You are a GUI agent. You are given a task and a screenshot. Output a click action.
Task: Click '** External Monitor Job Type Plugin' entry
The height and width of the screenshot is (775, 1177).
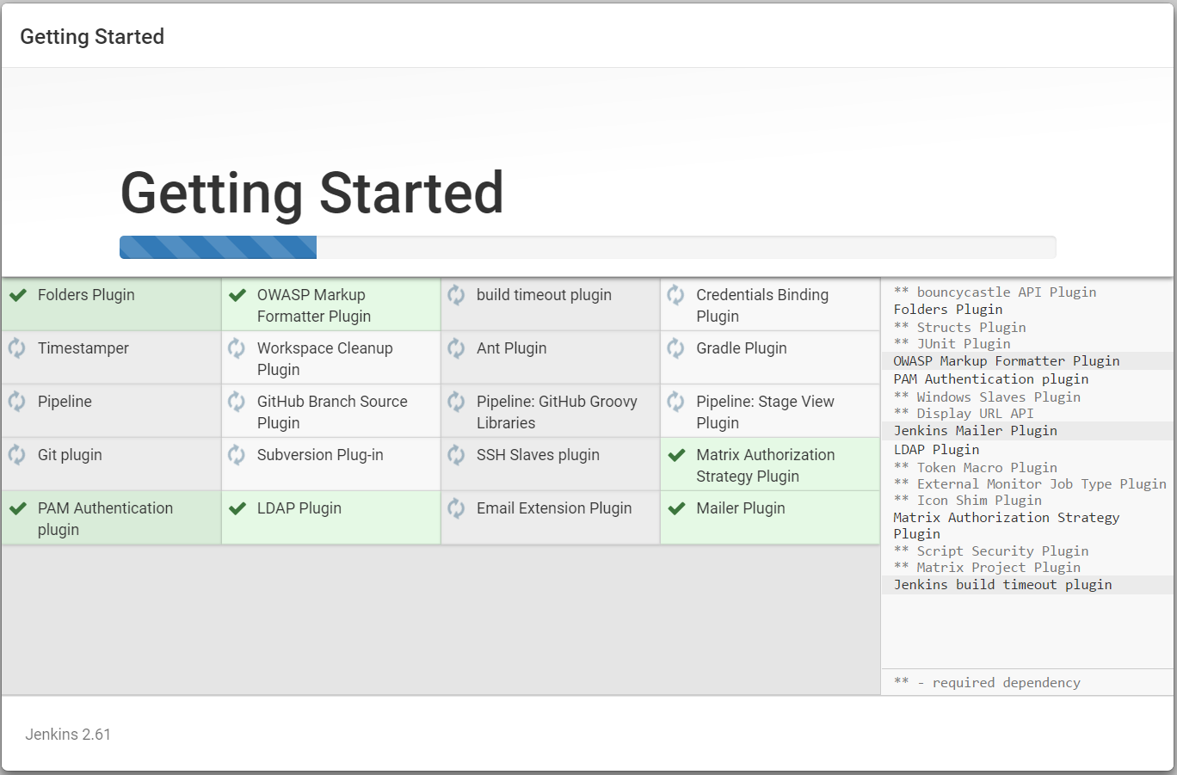coord(1030,484)
